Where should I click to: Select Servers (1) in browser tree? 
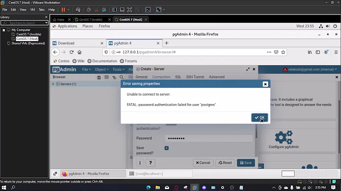[x=68, y=84]
